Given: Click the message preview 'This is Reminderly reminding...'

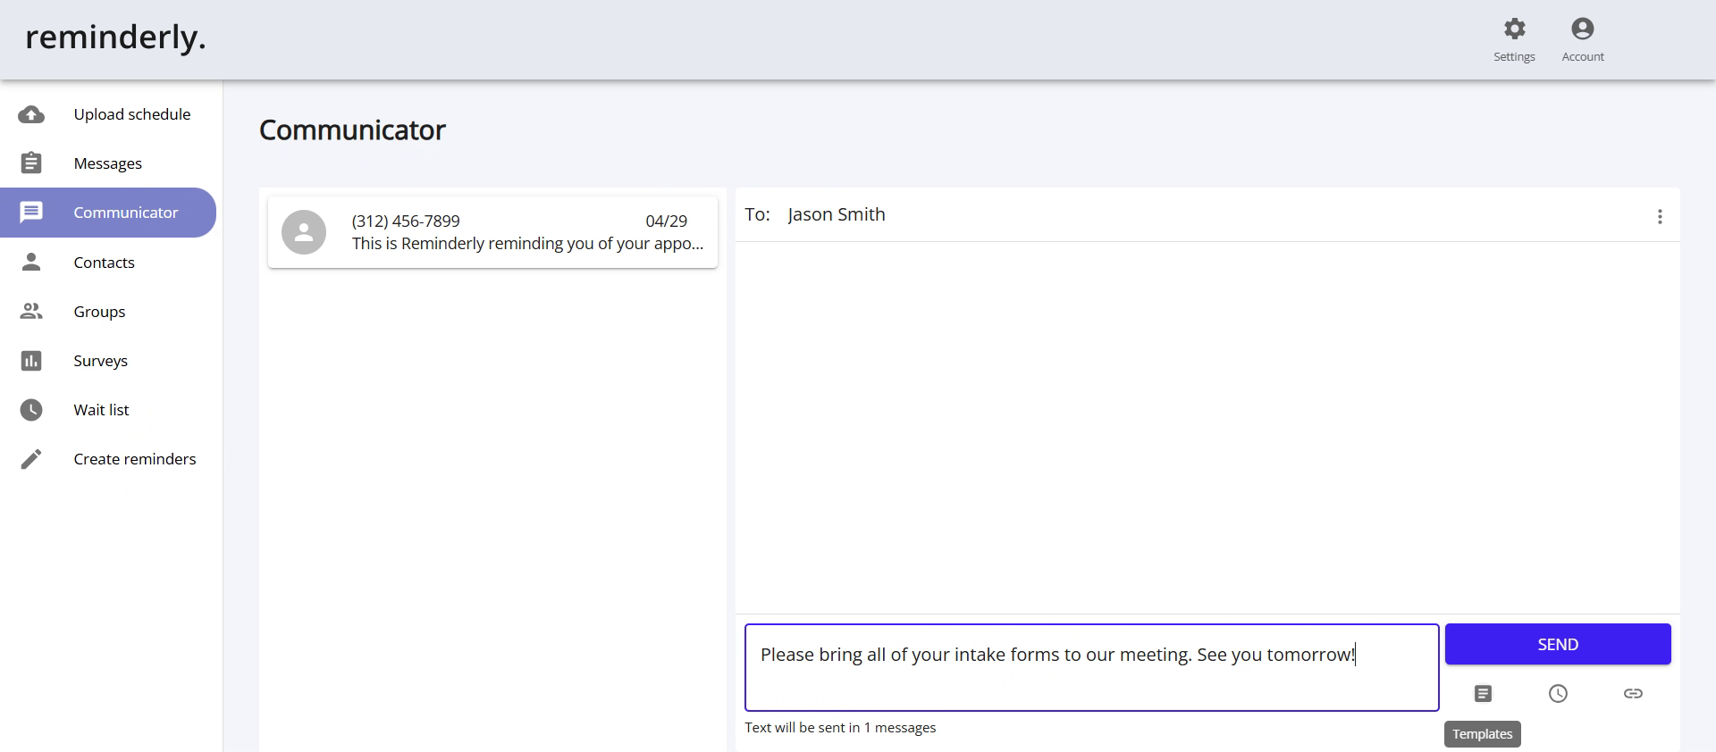Looking at the screenshot, I should tap(527, 244).
